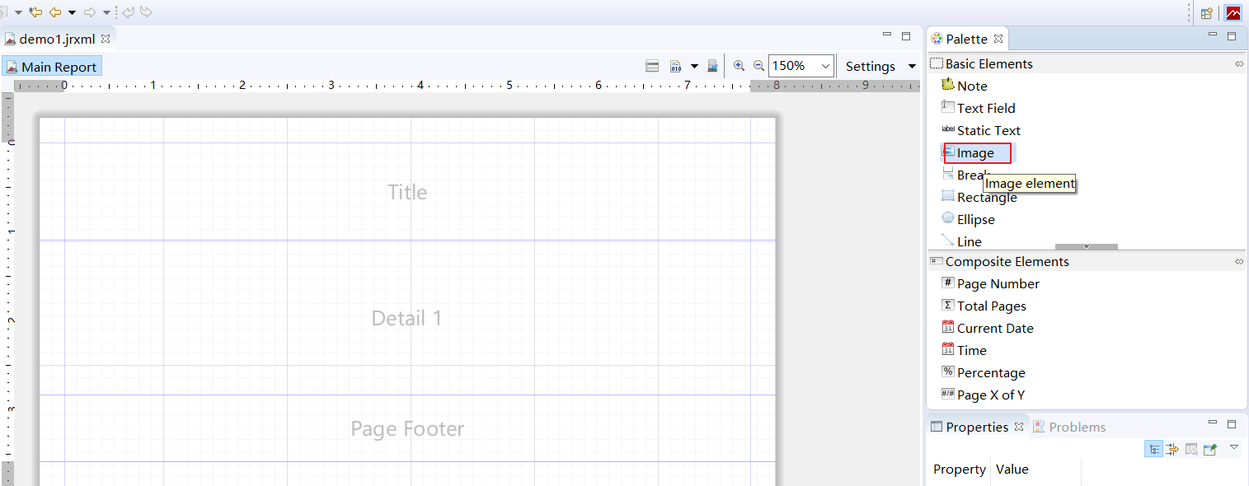Open the Properties view menu triangle
The image size is (1249, 486).
[x=1234, y=447]
